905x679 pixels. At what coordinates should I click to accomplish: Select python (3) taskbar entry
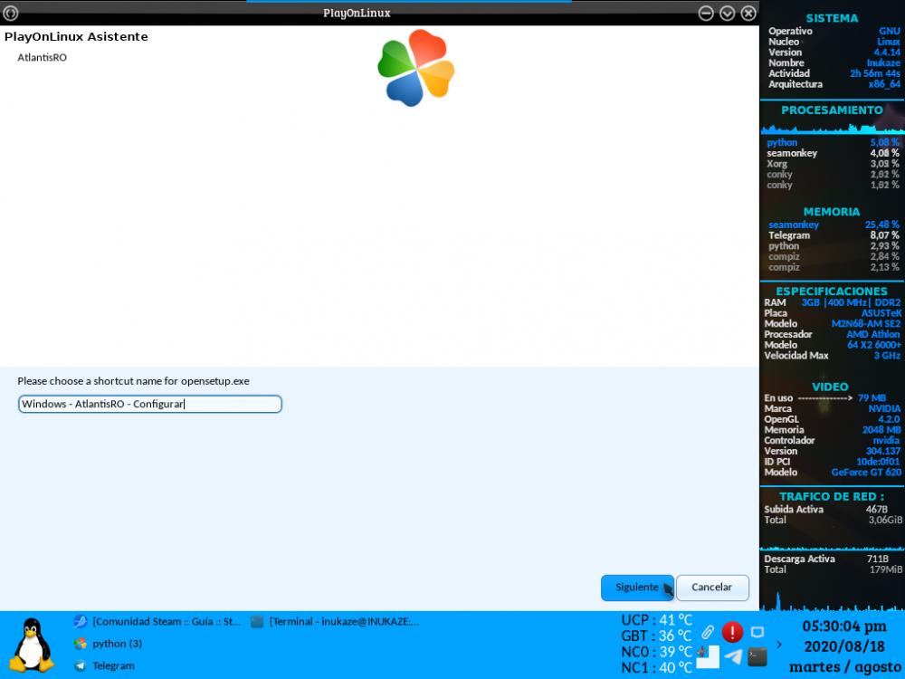[109, 644]
